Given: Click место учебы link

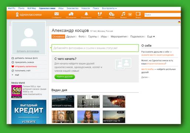Looking at the screenshot, I should pyautogui.click(x=148, y=69).
